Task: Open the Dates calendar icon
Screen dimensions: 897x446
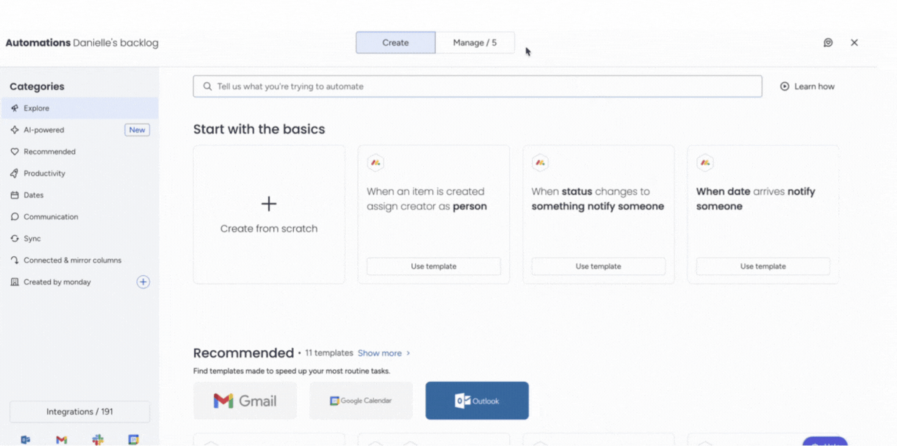Action: coord(15,195)
